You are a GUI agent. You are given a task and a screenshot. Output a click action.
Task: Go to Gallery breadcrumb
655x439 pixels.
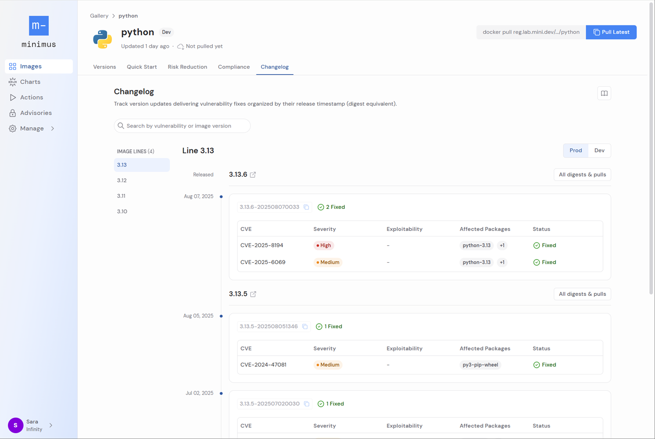click(x=99, y=16)
